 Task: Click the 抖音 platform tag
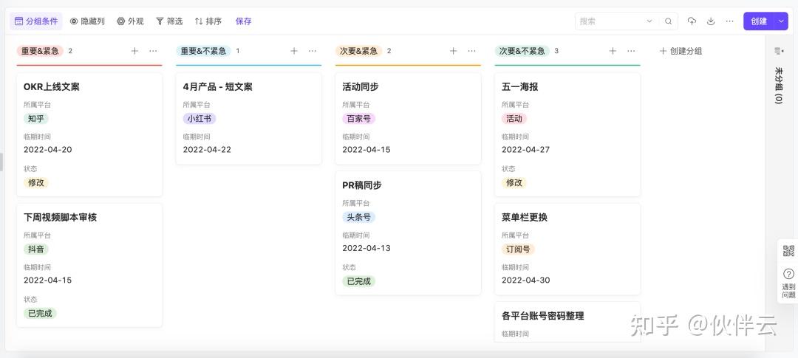(x=36, y=249)
